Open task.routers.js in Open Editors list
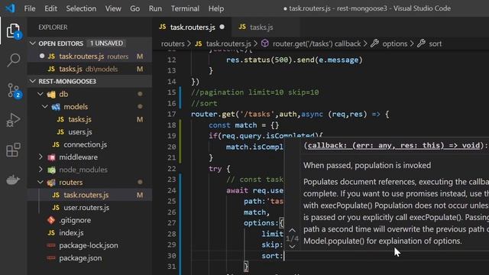489x275 pixels. click(x=89, y=57)
